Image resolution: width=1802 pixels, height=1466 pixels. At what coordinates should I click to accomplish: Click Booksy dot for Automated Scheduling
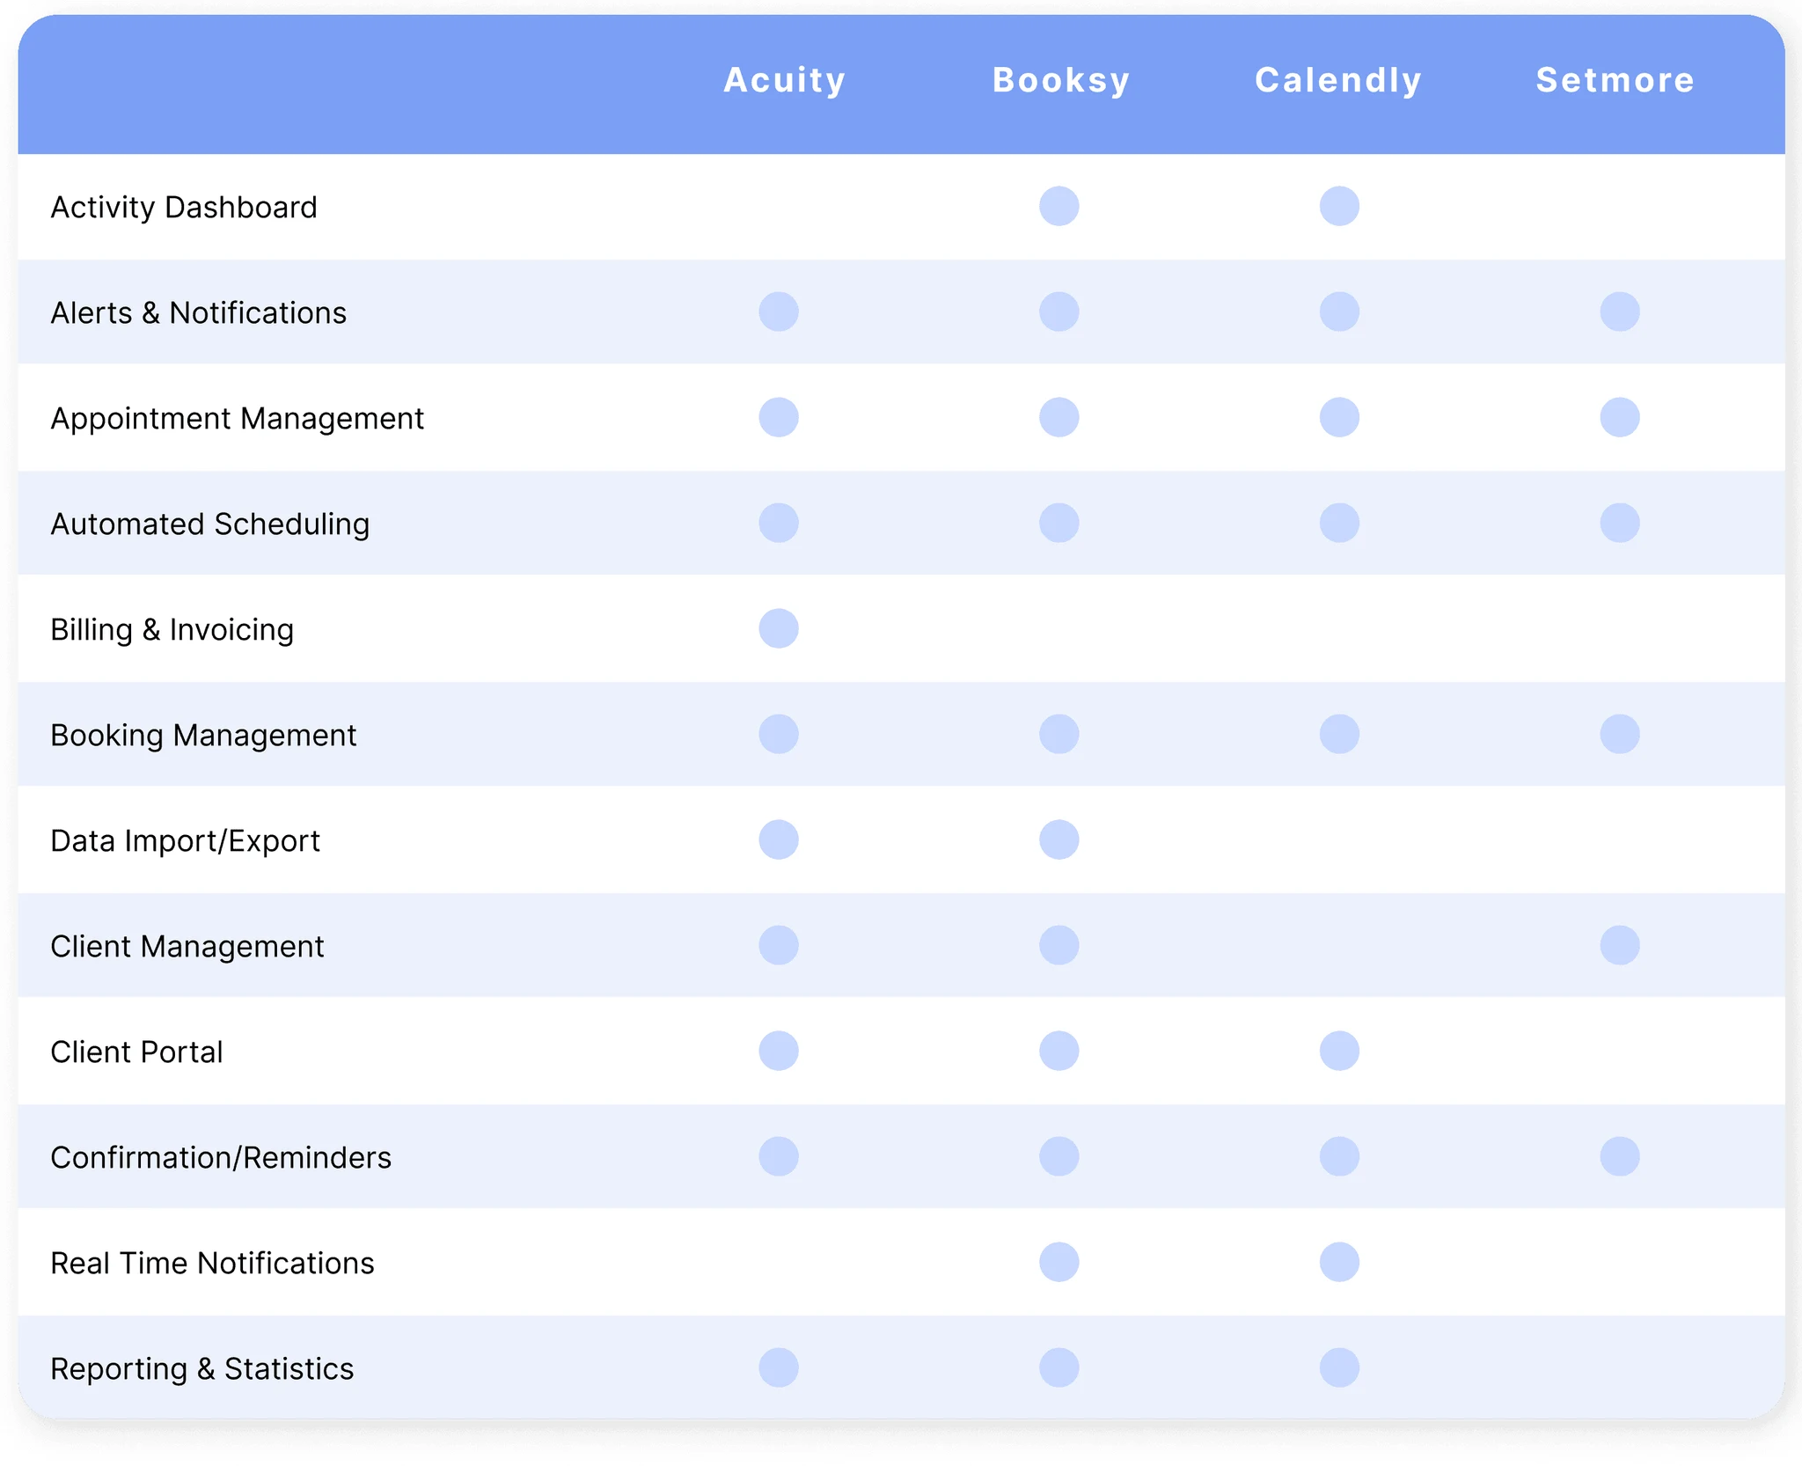tap(1059, 523)
